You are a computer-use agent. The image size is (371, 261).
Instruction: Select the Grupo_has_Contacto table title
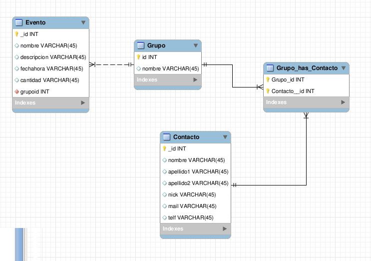(307, 68)
